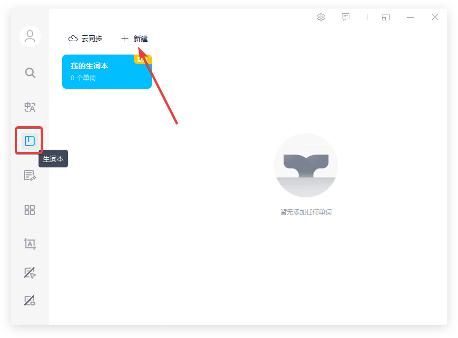Open settings gear in title bar

click(321, 17)
